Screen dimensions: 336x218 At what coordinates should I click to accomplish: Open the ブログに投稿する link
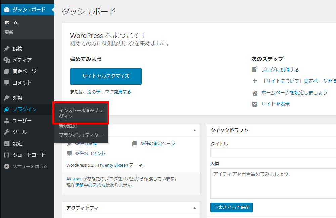[280, 70]
